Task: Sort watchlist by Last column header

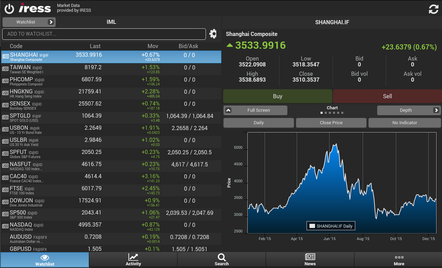Action: point(95,46)
